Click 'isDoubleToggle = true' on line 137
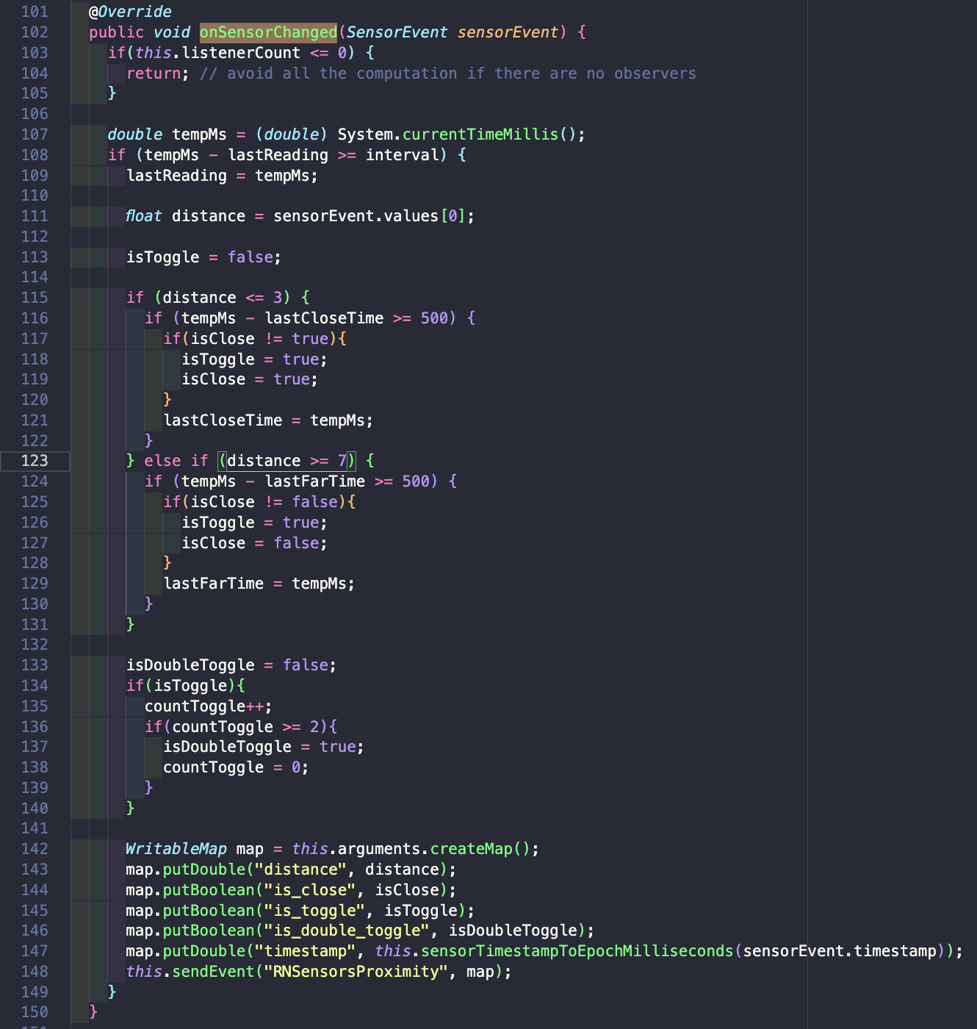This screenshot has width=977, height=1029. click(x=259, y=747)
